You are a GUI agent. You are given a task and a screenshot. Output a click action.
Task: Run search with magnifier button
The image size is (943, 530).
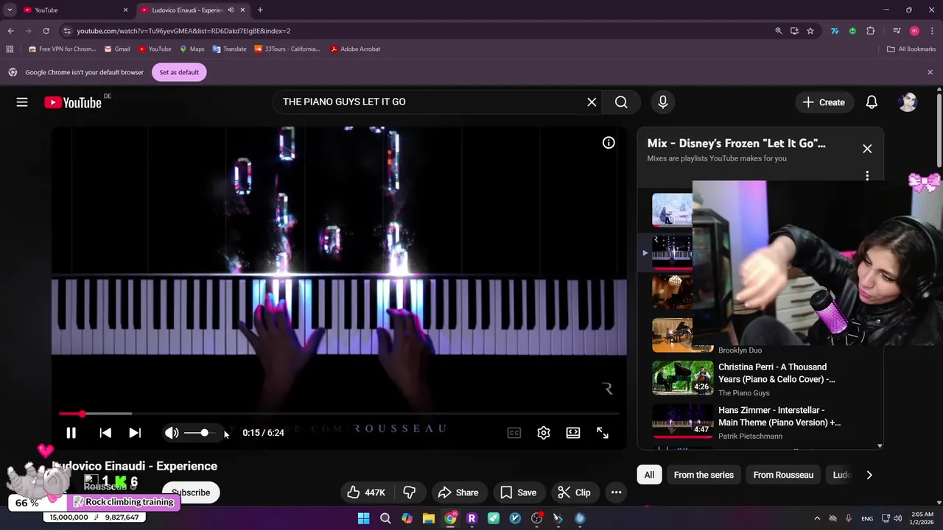(621, 102)
